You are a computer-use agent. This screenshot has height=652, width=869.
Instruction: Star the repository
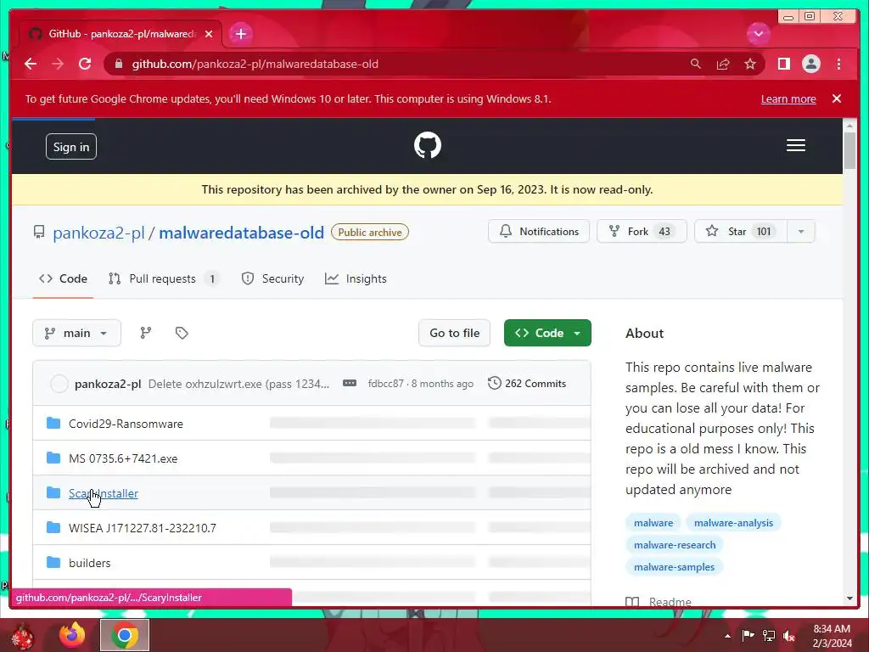740,231
